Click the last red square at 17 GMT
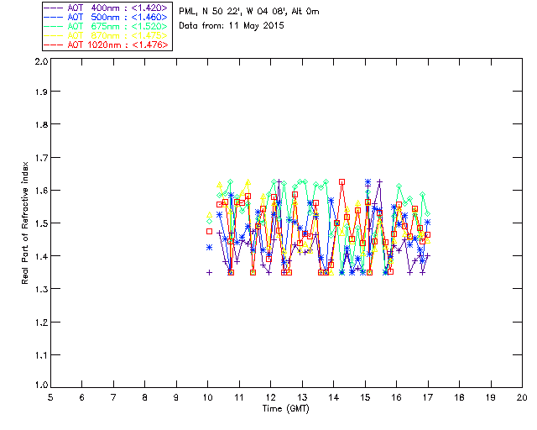This screenshot has height=430, width=537. [x=427, y=235]
